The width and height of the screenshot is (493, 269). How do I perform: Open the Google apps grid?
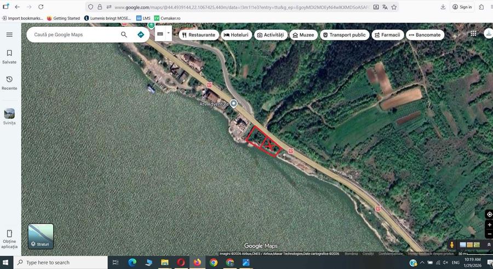tap(473, 33)
